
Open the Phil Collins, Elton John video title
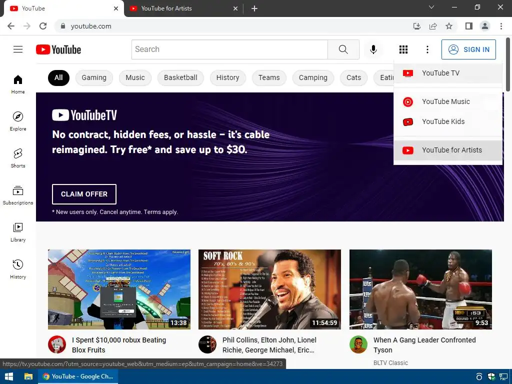coord(269,345)
